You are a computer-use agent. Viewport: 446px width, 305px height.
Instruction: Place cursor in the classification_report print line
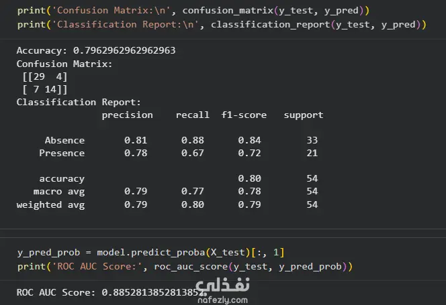pyautogui.click(x=222, y=25)
